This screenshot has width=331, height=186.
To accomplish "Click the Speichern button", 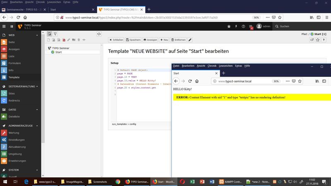I will [x=133, y=40].
